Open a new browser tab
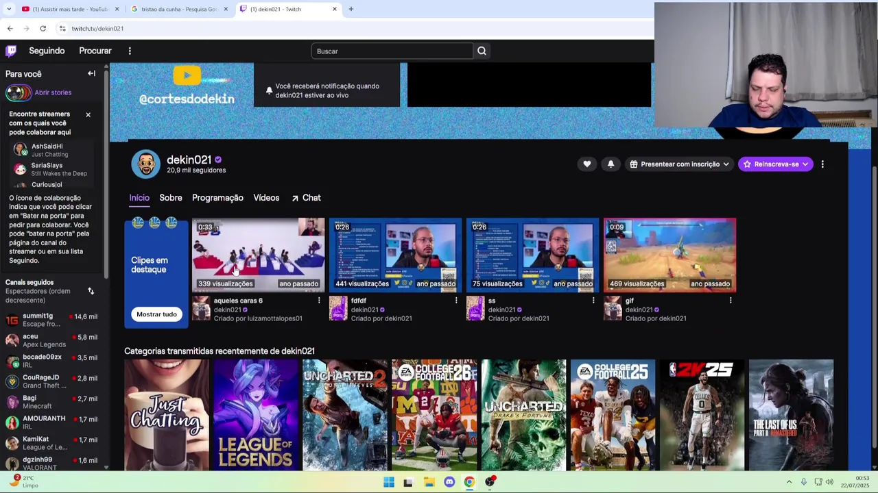This screenshot has width=878, height=493. pyautogui.click(x=351, y=9)
